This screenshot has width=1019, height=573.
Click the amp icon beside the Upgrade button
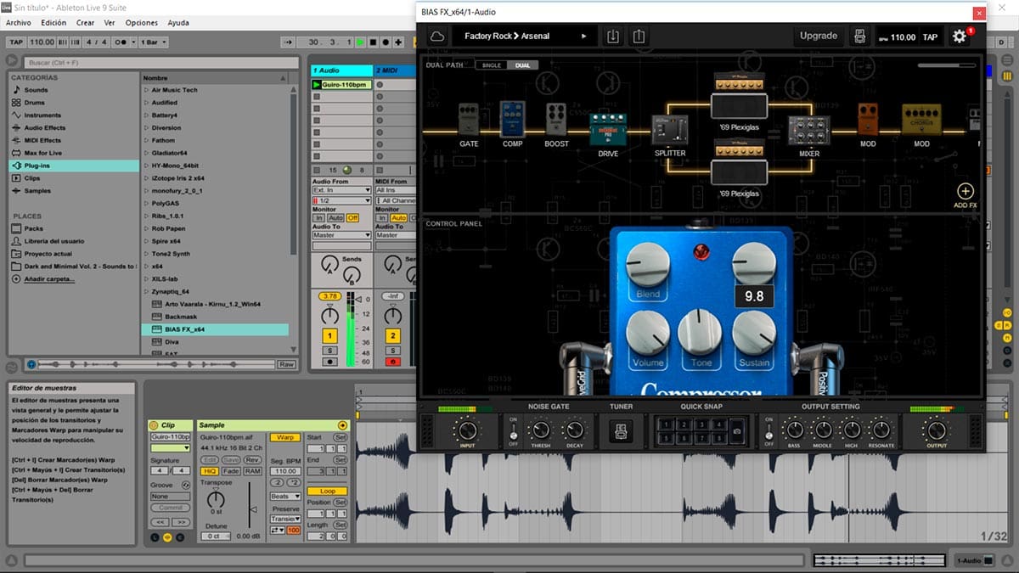tap(859, 37)
